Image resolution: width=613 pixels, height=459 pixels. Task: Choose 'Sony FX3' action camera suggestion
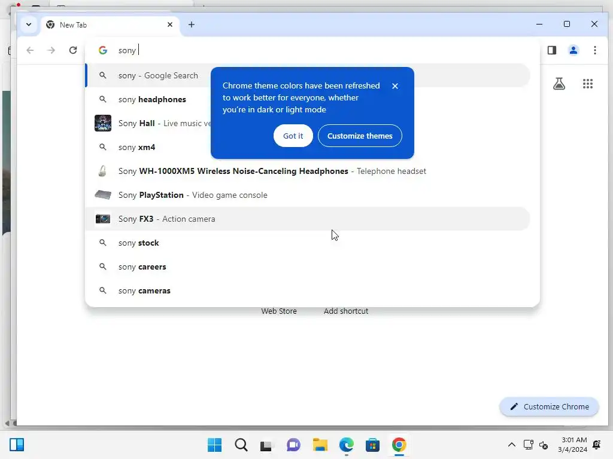pyautogui.click(x=308, y=219)
